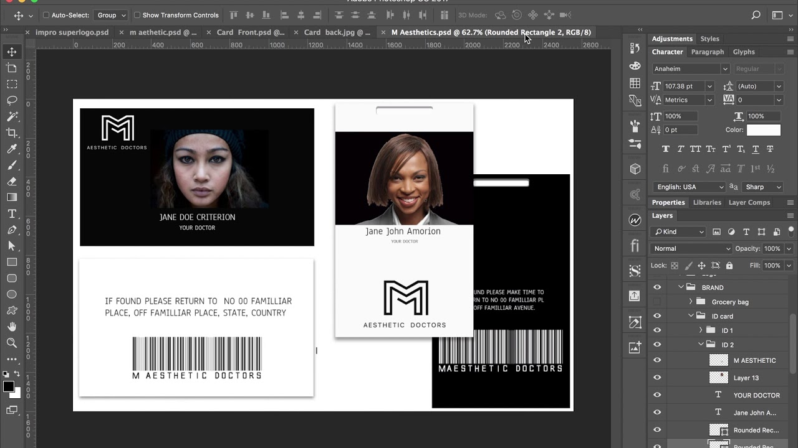Open the Auto-Select Group dropdown
798x448 pixels.
pos(112,15)
